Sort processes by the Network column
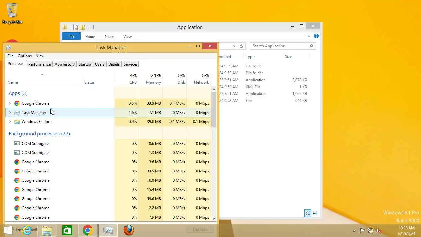 [x=199, y=79]
